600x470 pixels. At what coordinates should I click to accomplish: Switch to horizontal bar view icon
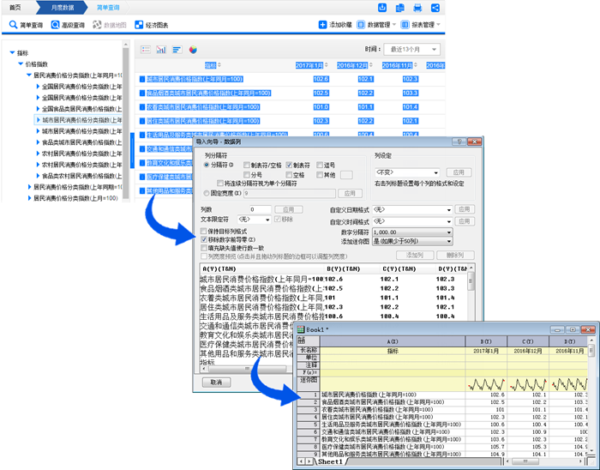coord(177,50)
